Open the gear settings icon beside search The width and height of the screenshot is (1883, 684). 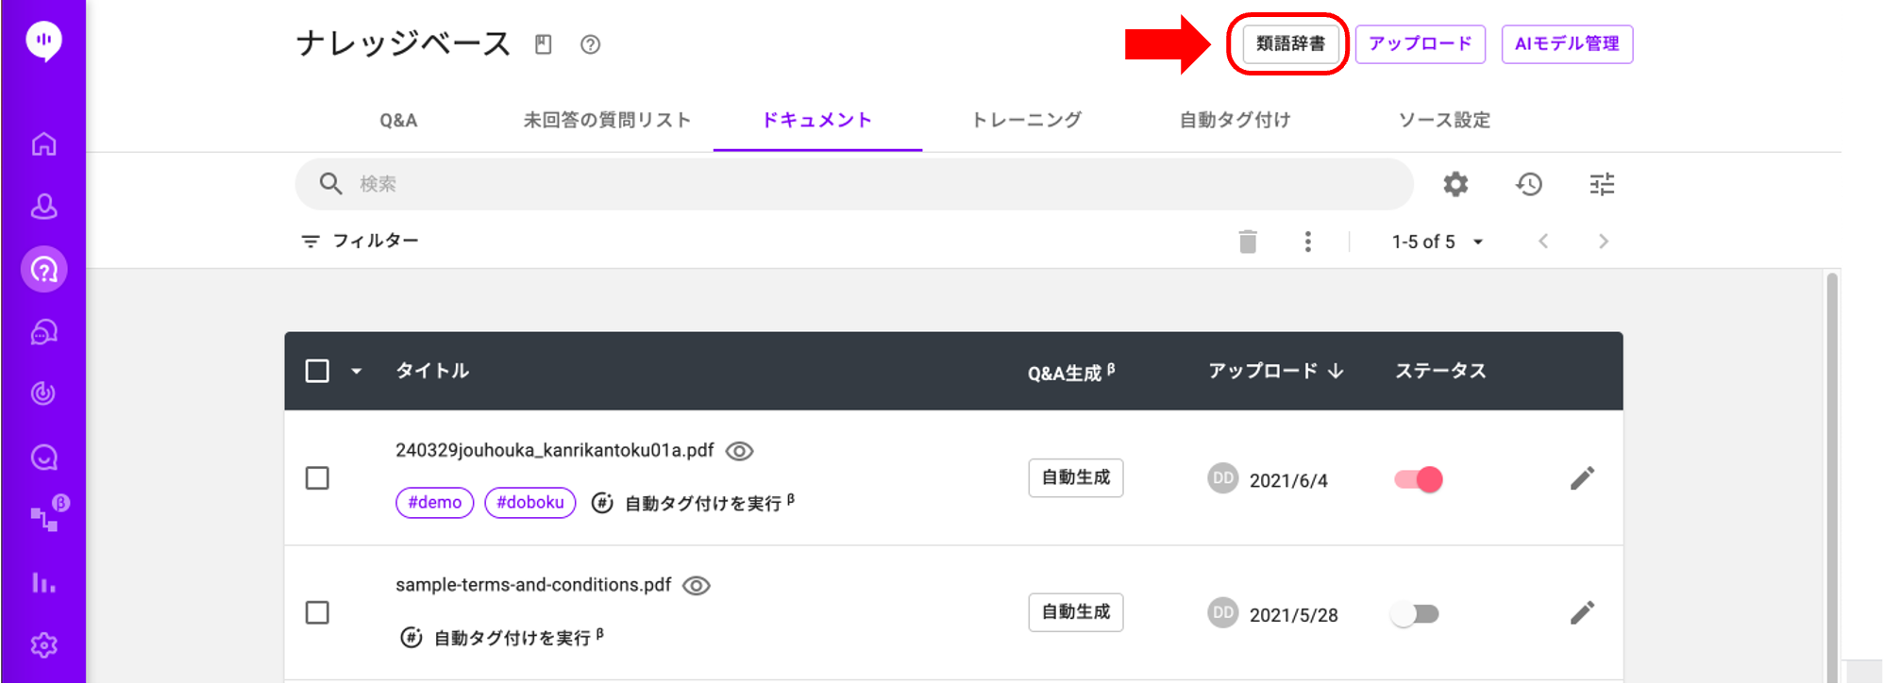point(1455,184)
